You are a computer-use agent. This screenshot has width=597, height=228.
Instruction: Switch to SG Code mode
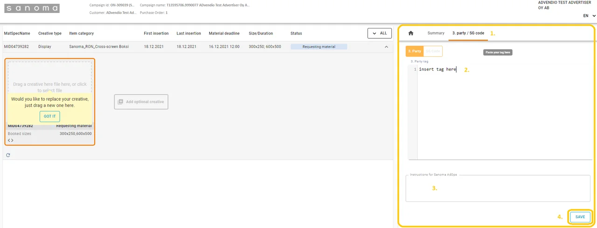pos(433,51)
